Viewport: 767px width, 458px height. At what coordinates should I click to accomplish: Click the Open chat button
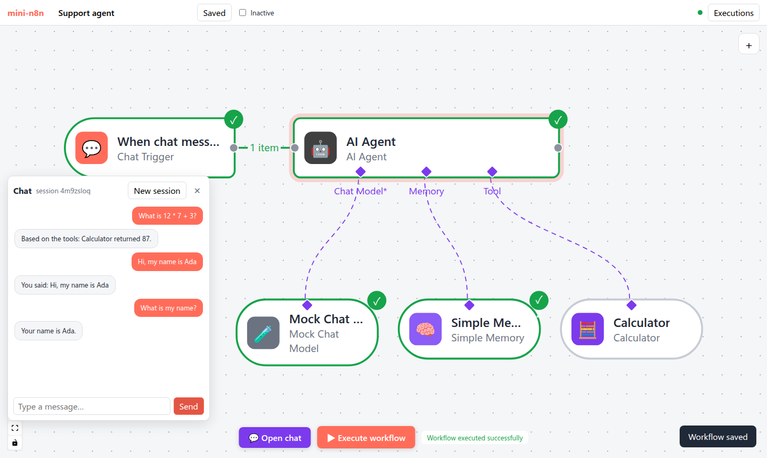pos(275,438)
